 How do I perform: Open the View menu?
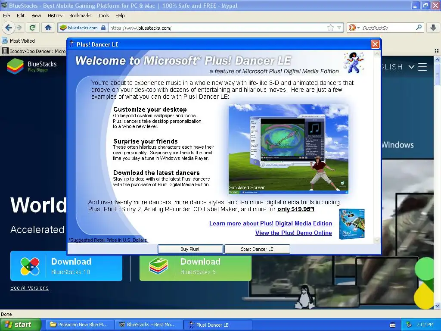coord(36,16)
